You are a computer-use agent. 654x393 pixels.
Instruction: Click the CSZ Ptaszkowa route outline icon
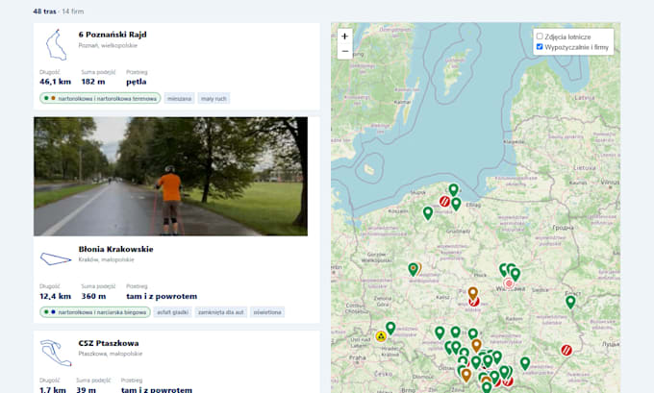tap(56, 353)
